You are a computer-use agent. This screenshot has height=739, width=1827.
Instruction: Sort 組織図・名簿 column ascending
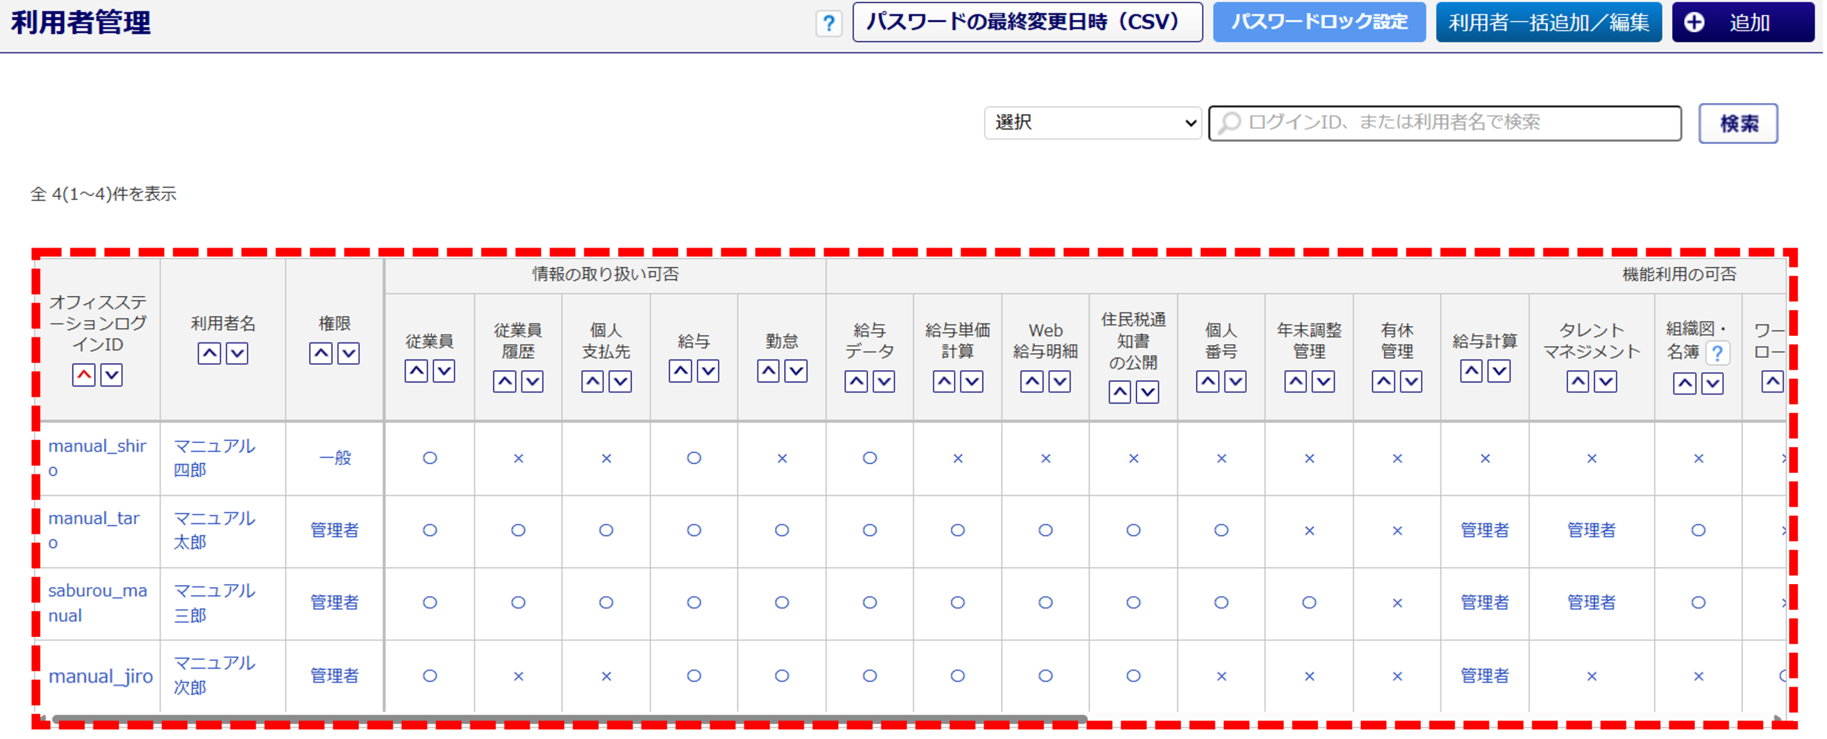(x=1685, y=384)
